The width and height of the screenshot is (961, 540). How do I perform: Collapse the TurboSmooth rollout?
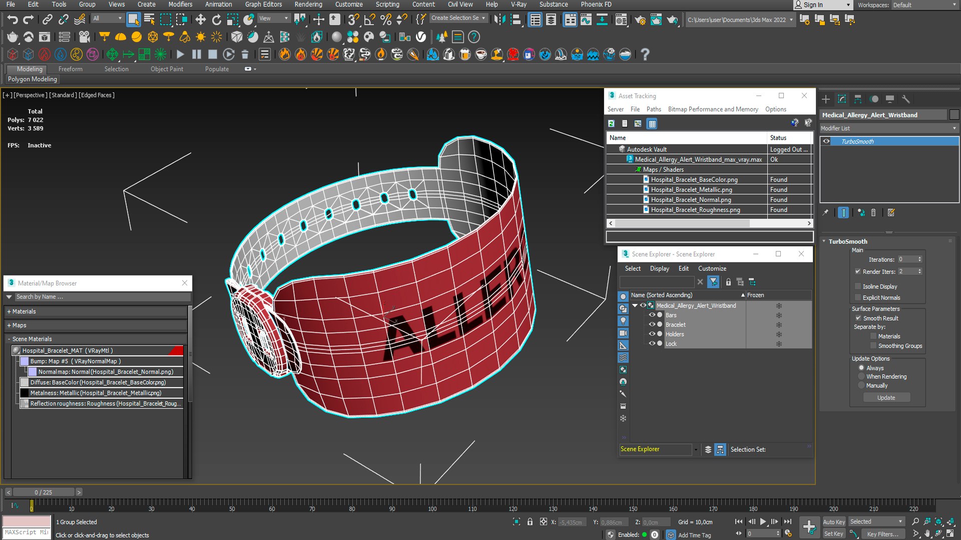[824, 241]
